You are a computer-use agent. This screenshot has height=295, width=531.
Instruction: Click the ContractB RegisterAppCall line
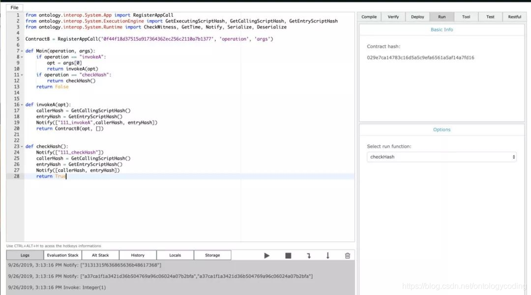point(149,39)
